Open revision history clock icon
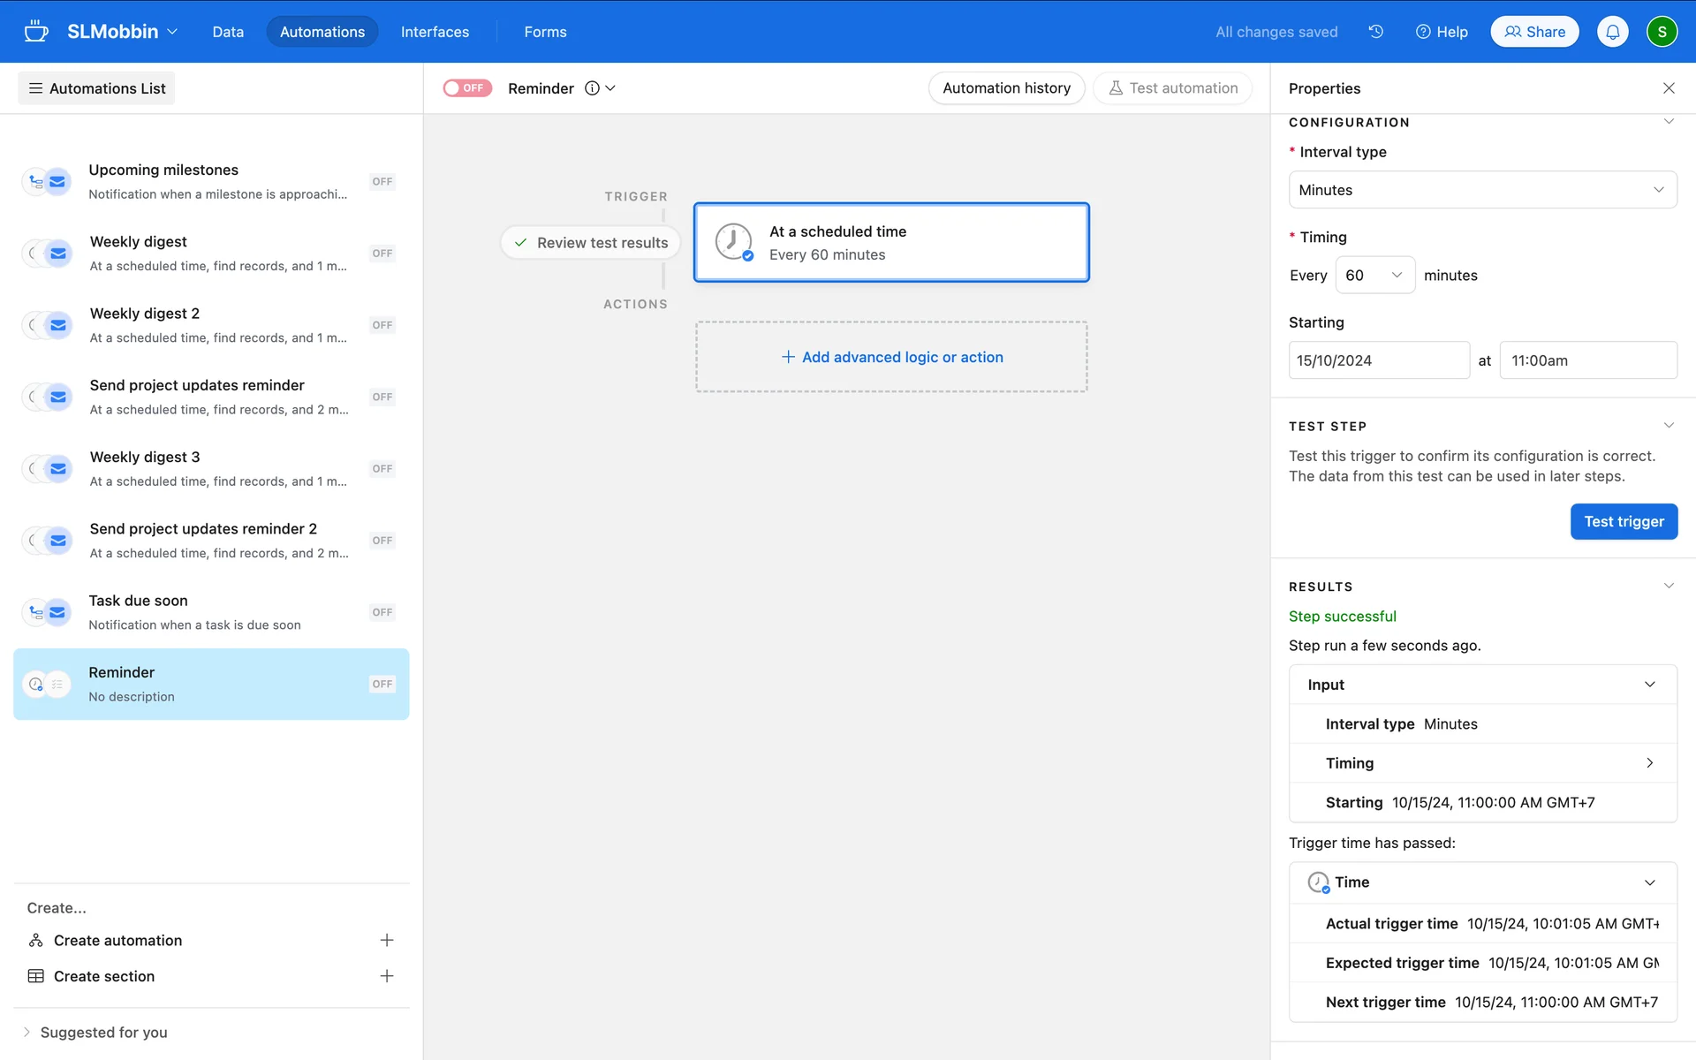 coord(1375,32)
